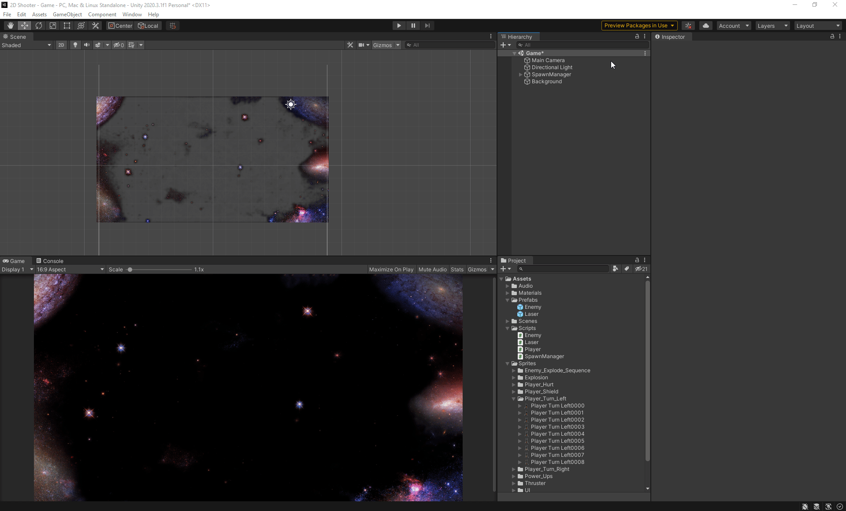Click Maximize On Play button
The height and width of the screenshot is (511, 846).
(x=391, y=269)
